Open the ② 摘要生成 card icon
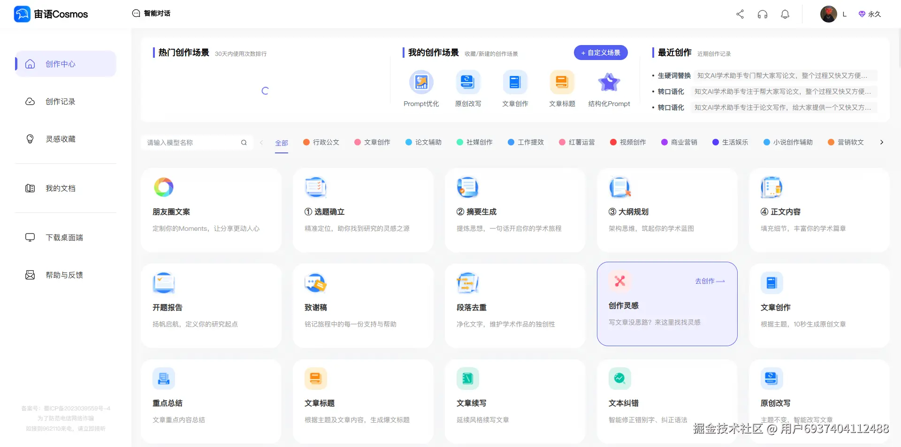Viewport: 901px width, 447px height. 468,187
